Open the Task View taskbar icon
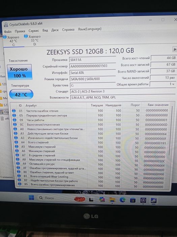 pyautogui.click(x=91, y=199)
